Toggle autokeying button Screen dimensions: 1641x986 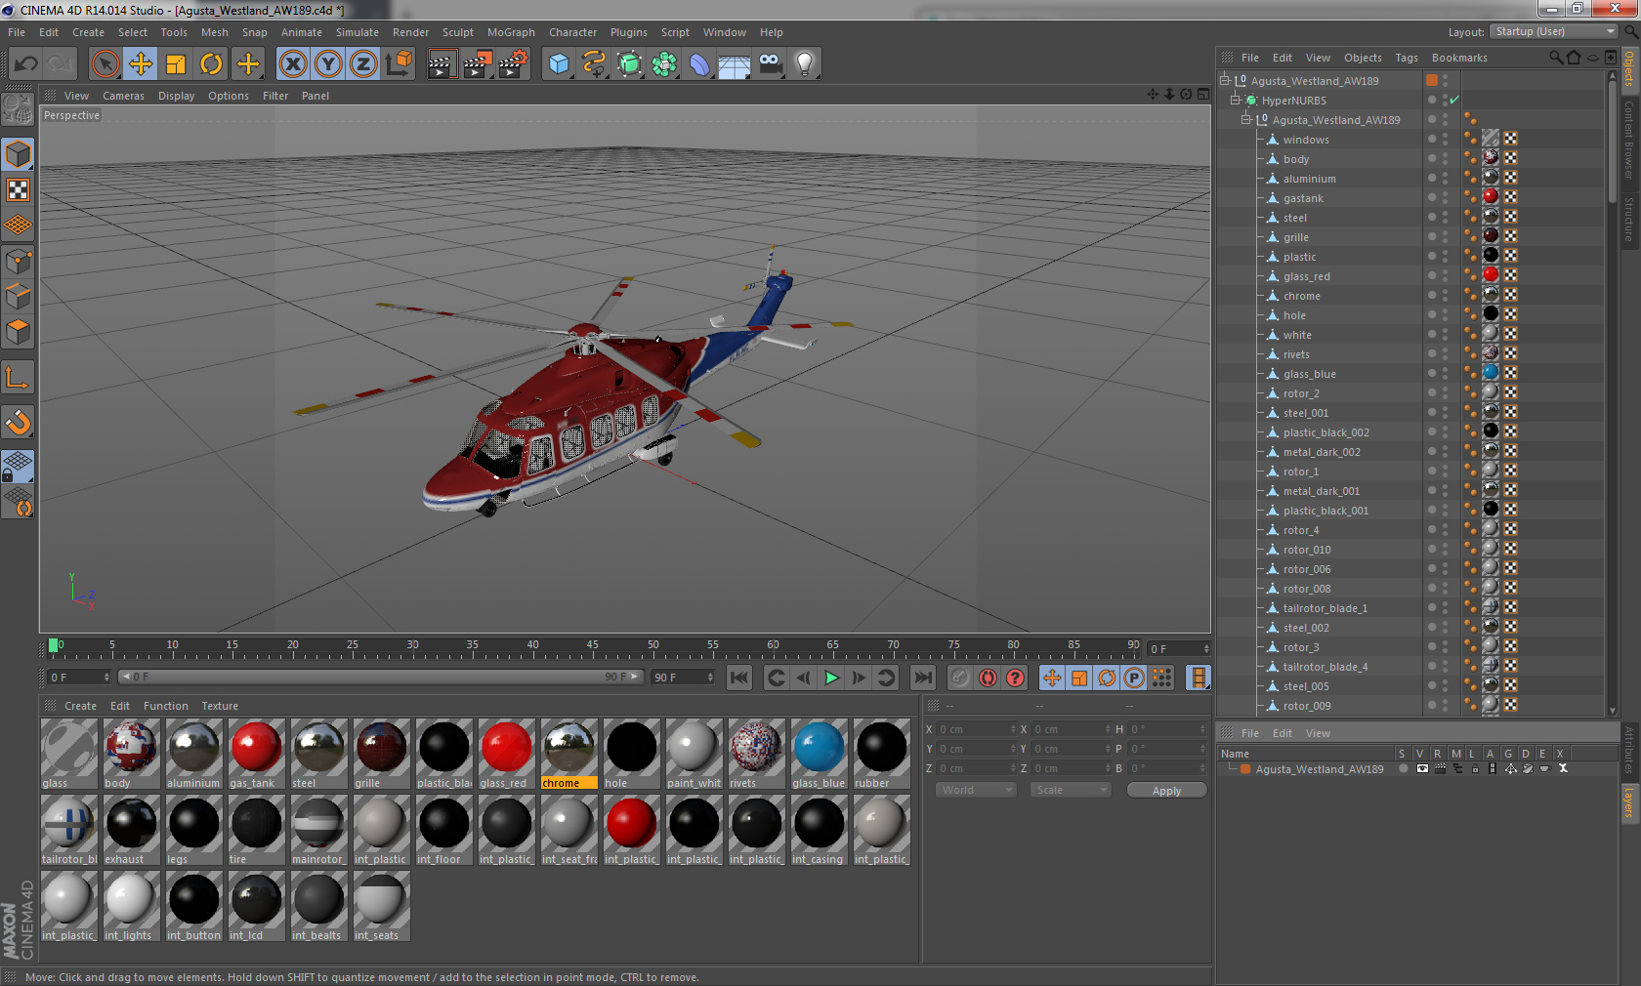tap(989, 678)
